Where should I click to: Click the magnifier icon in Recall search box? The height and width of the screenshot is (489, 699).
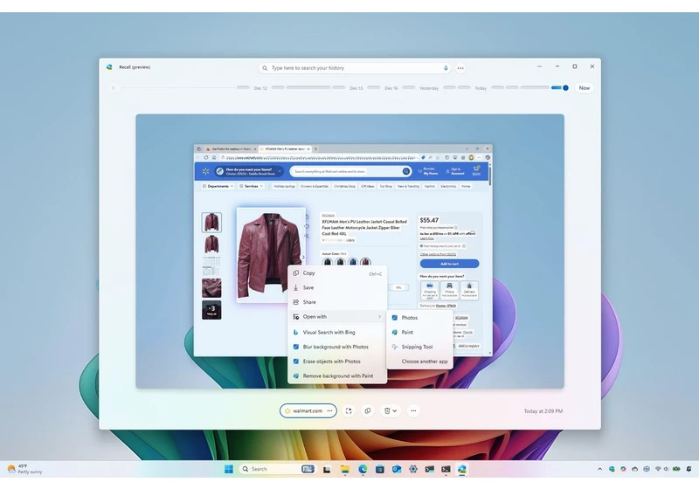point(265,68)
